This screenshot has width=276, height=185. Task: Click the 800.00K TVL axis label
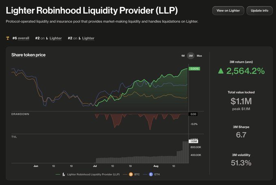[196, 147]
